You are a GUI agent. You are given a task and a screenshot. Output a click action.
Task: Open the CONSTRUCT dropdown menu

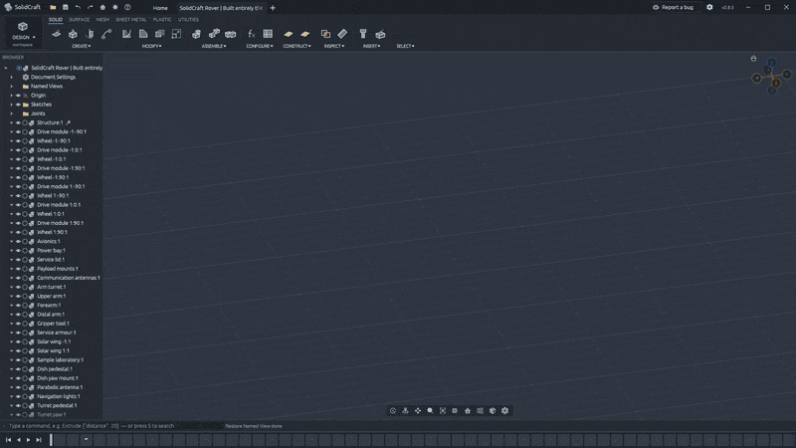[x=297, y=46]
